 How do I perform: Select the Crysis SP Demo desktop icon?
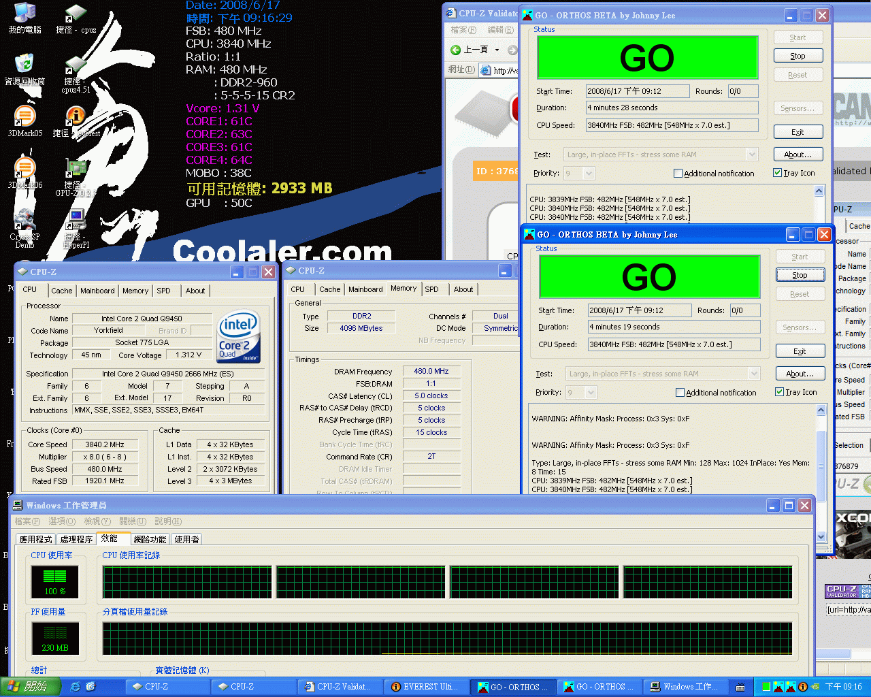tap(24, 229)
